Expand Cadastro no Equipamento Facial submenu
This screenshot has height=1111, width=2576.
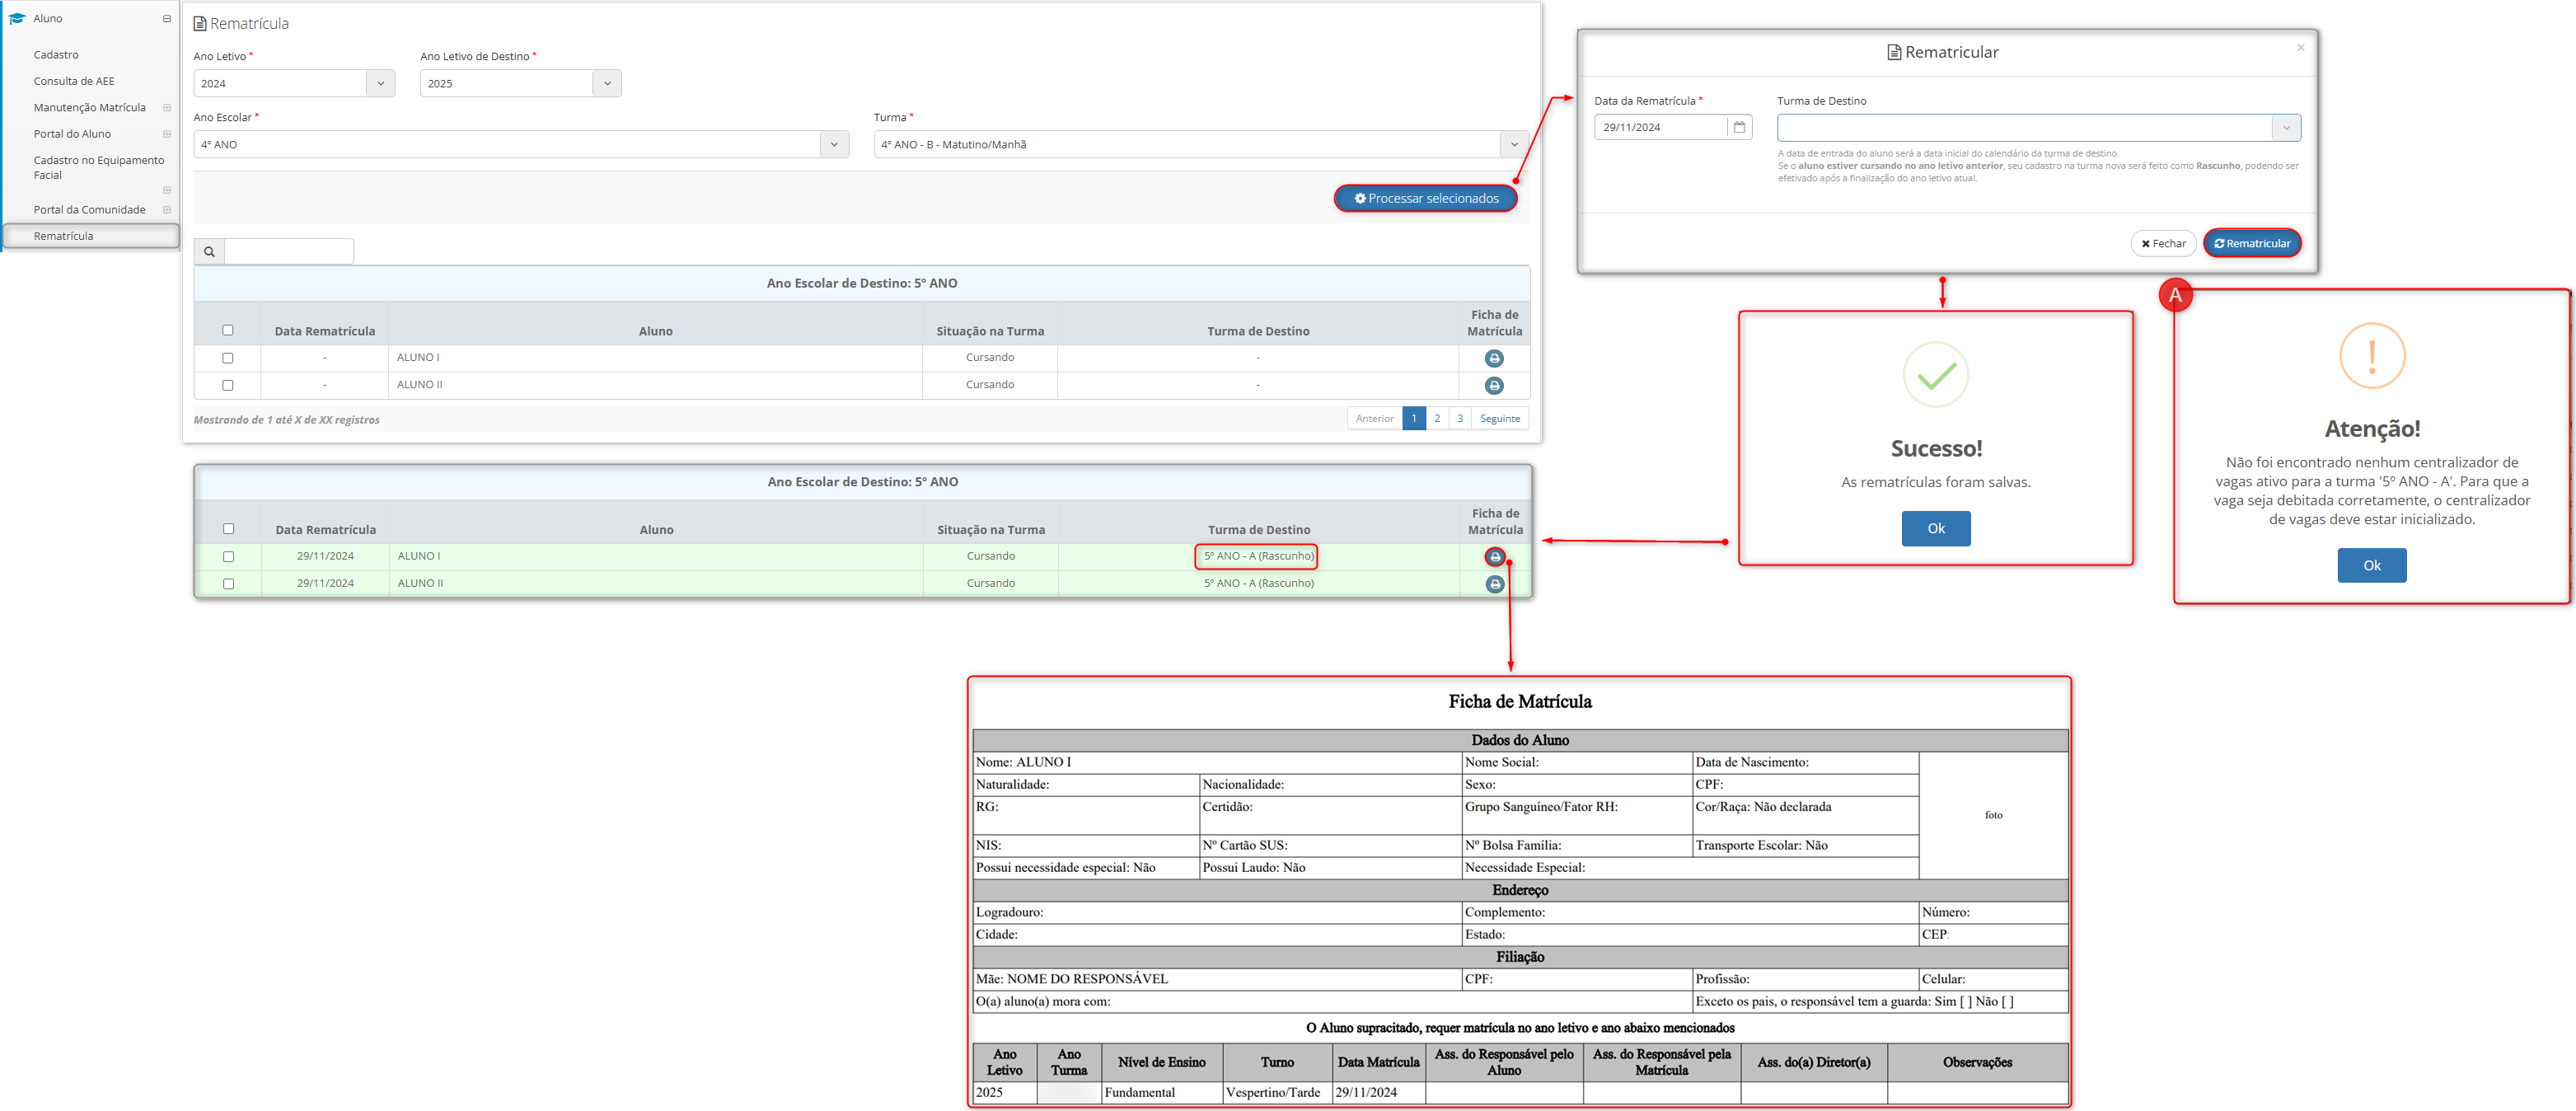pos(167,190)
